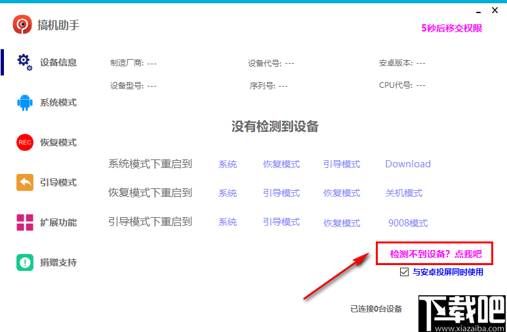The image size is (507, 332).
Task: Toggle 与安卓投屏同时使用 checkbox
Action: click(x=404, y=272)
